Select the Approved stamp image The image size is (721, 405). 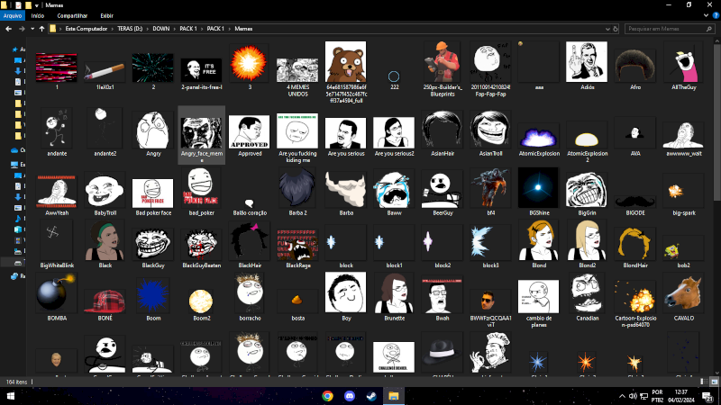coord(250,131)
